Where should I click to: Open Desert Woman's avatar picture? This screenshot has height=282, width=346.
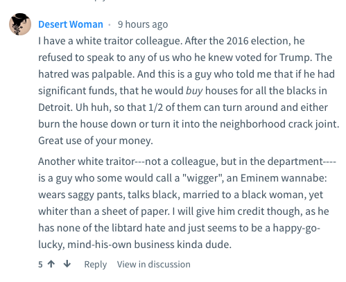(20, 24)
